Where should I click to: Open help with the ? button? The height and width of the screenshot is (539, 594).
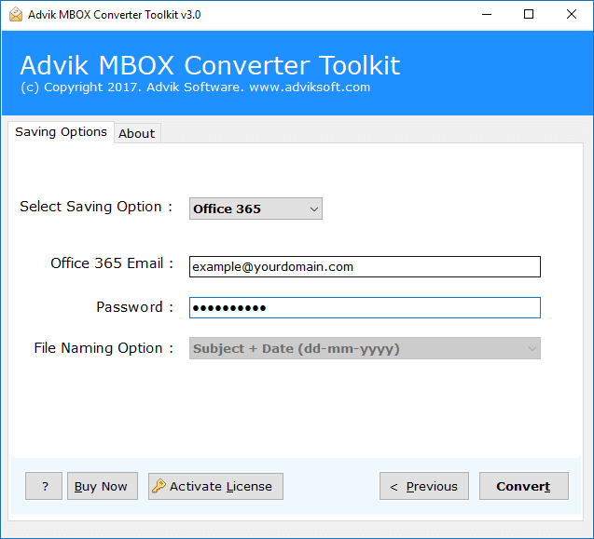tap(44, 486)
